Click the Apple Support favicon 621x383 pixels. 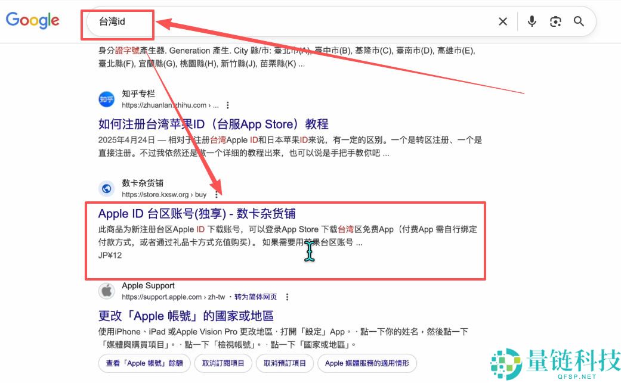coord(106,291)
